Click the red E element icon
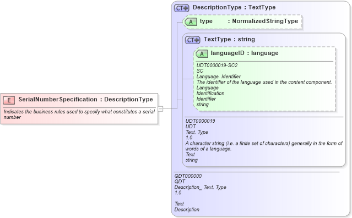The height and width of the screenshot is (218, 352). (x=9, y=100)
